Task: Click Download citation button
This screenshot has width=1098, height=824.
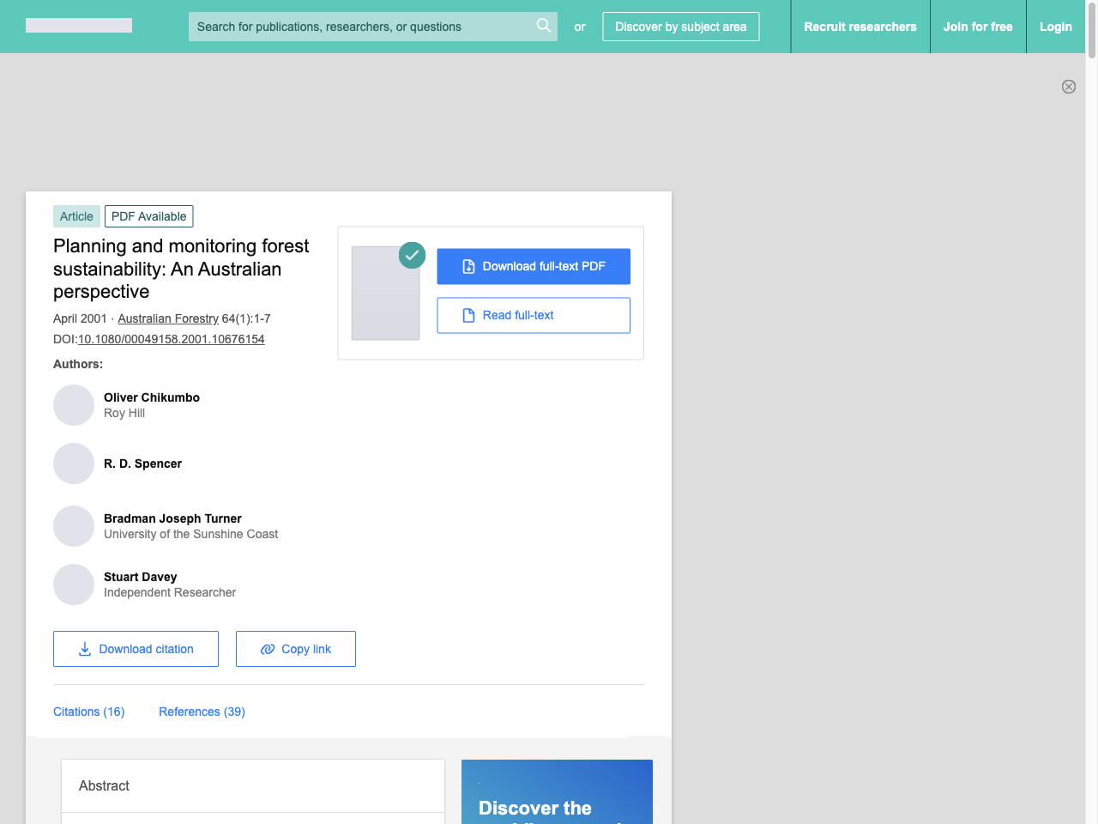Action: point(136,649)
